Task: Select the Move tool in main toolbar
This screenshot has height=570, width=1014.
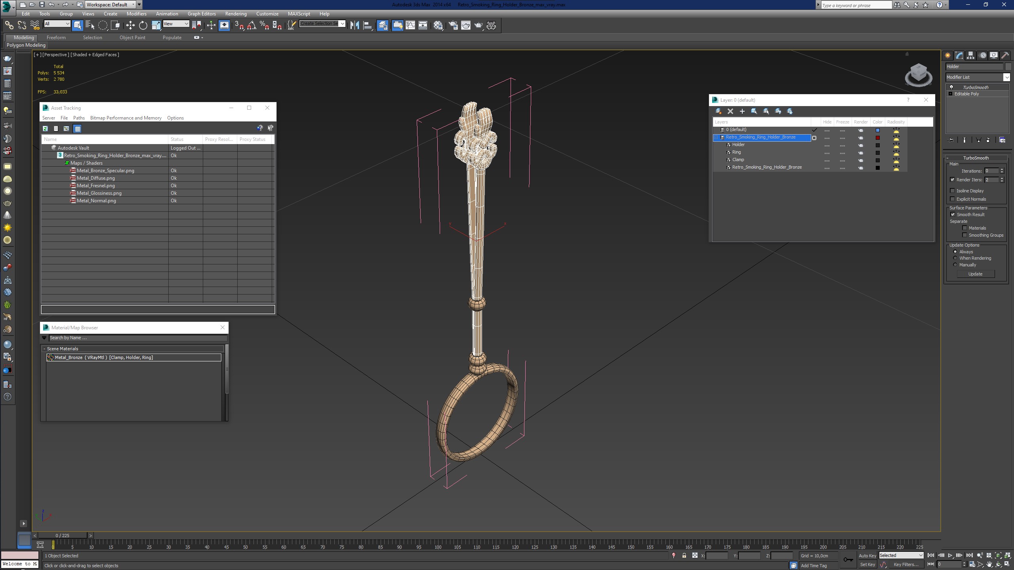Action: (x=130, y=25)
